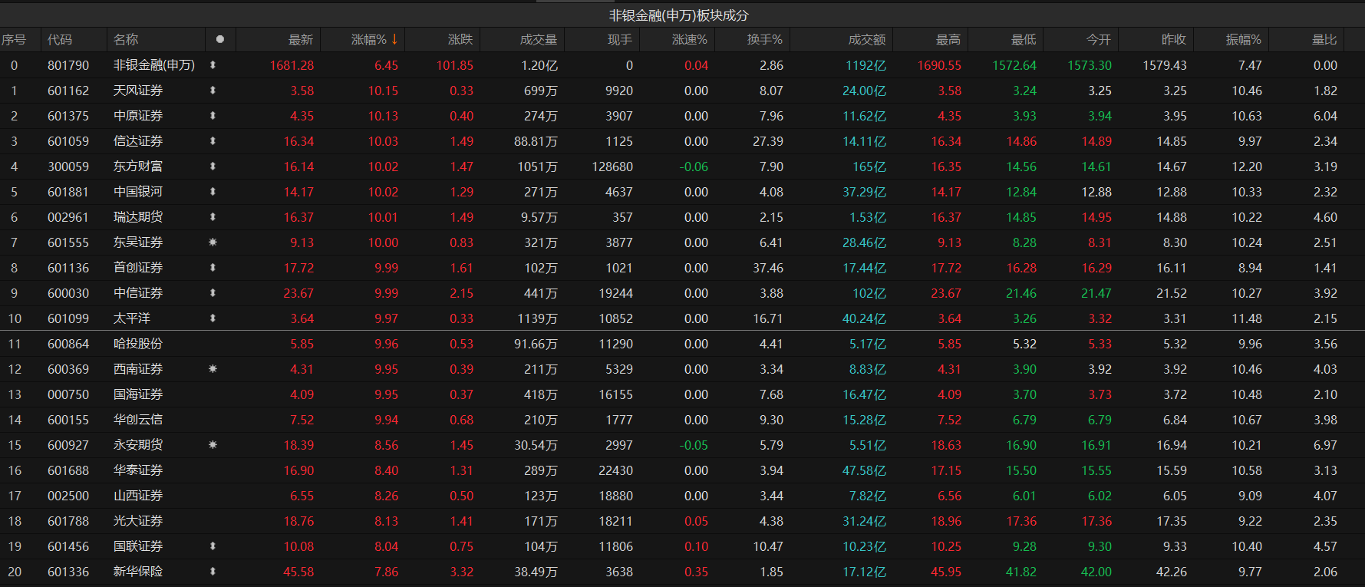This screenshot has height=587, width=1365.
Task: Toggle sort order on 涨幅% header
Action: pyautogui.click(x=374, y=39)
